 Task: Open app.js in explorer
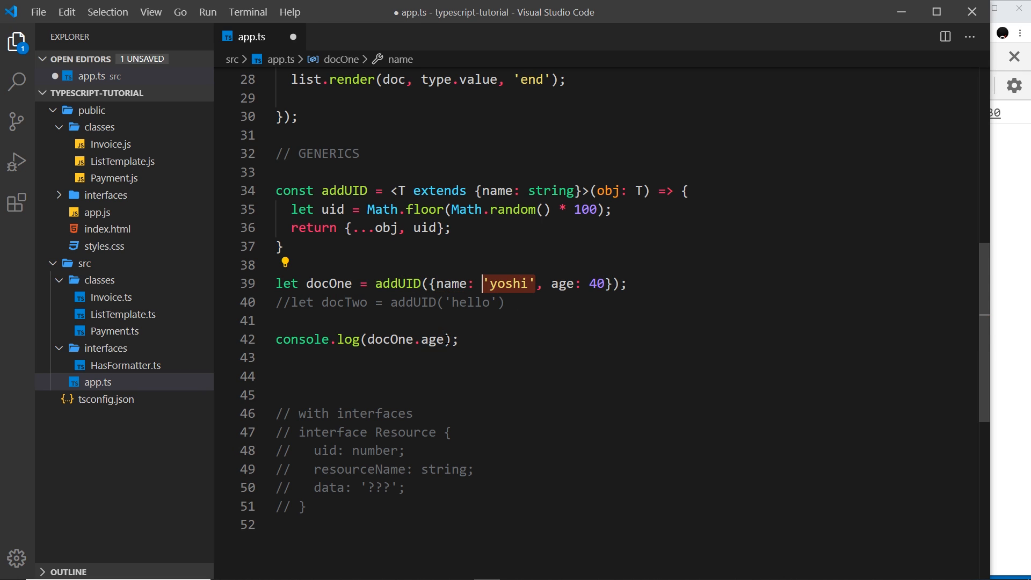point(97,212)
